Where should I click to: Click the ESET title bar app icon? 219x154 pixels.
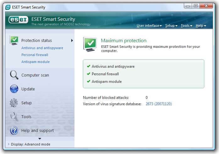click(x=8, y=7)
